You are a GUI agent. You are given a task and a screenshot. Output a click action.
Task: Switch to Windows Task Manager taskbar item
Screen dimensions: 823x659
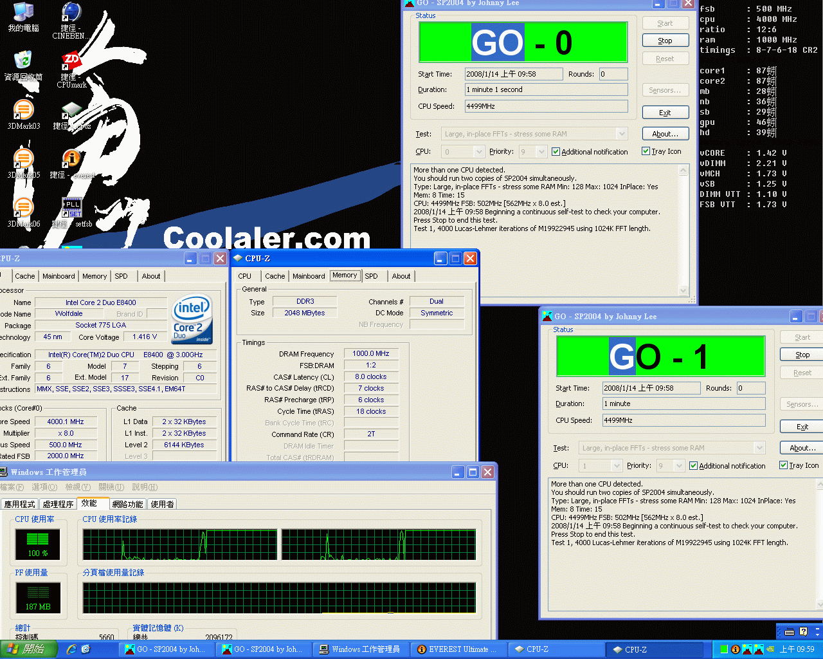[x=360, y=649]
